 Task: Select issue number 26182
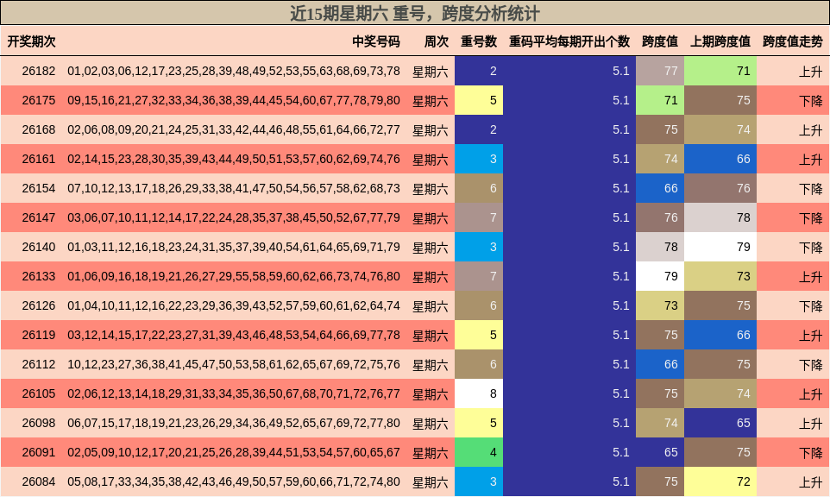pyautogui.click(x=39, y=71)
